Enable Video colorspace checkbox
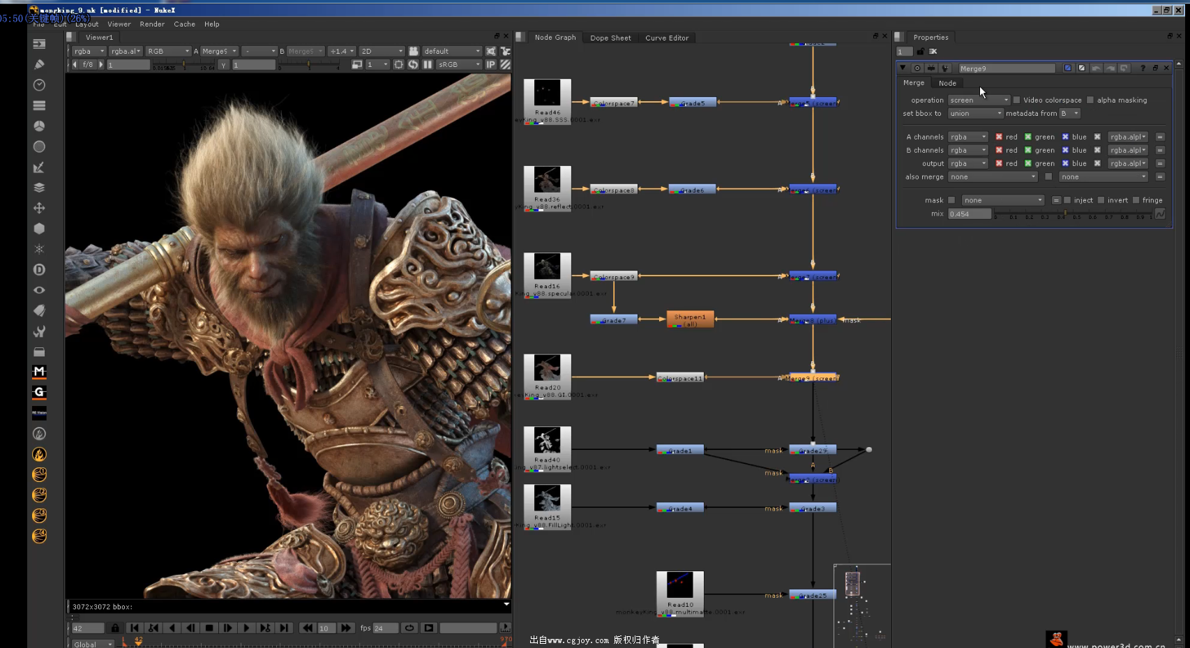Viewport: 1190px width, 648px height. [x=1016, y=100]
